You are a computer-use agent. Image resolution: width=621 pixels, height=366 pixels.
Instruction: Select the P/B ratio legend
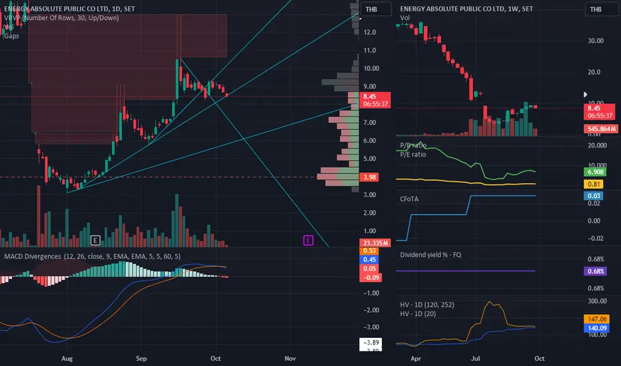(413, 145)
